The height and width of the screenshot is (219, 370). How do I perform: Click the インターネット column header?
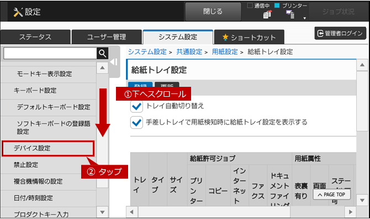click(x=239, y=186)
